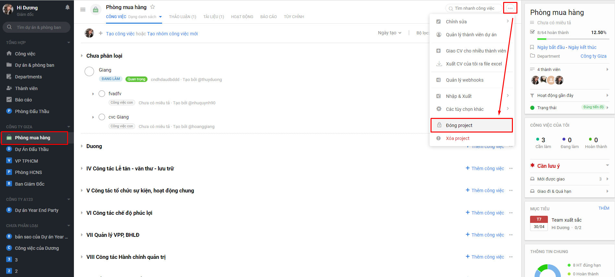
Task: Click THÊM in the Mục tiêu panel
Action: pyautogui.click(x=604, y=208)
